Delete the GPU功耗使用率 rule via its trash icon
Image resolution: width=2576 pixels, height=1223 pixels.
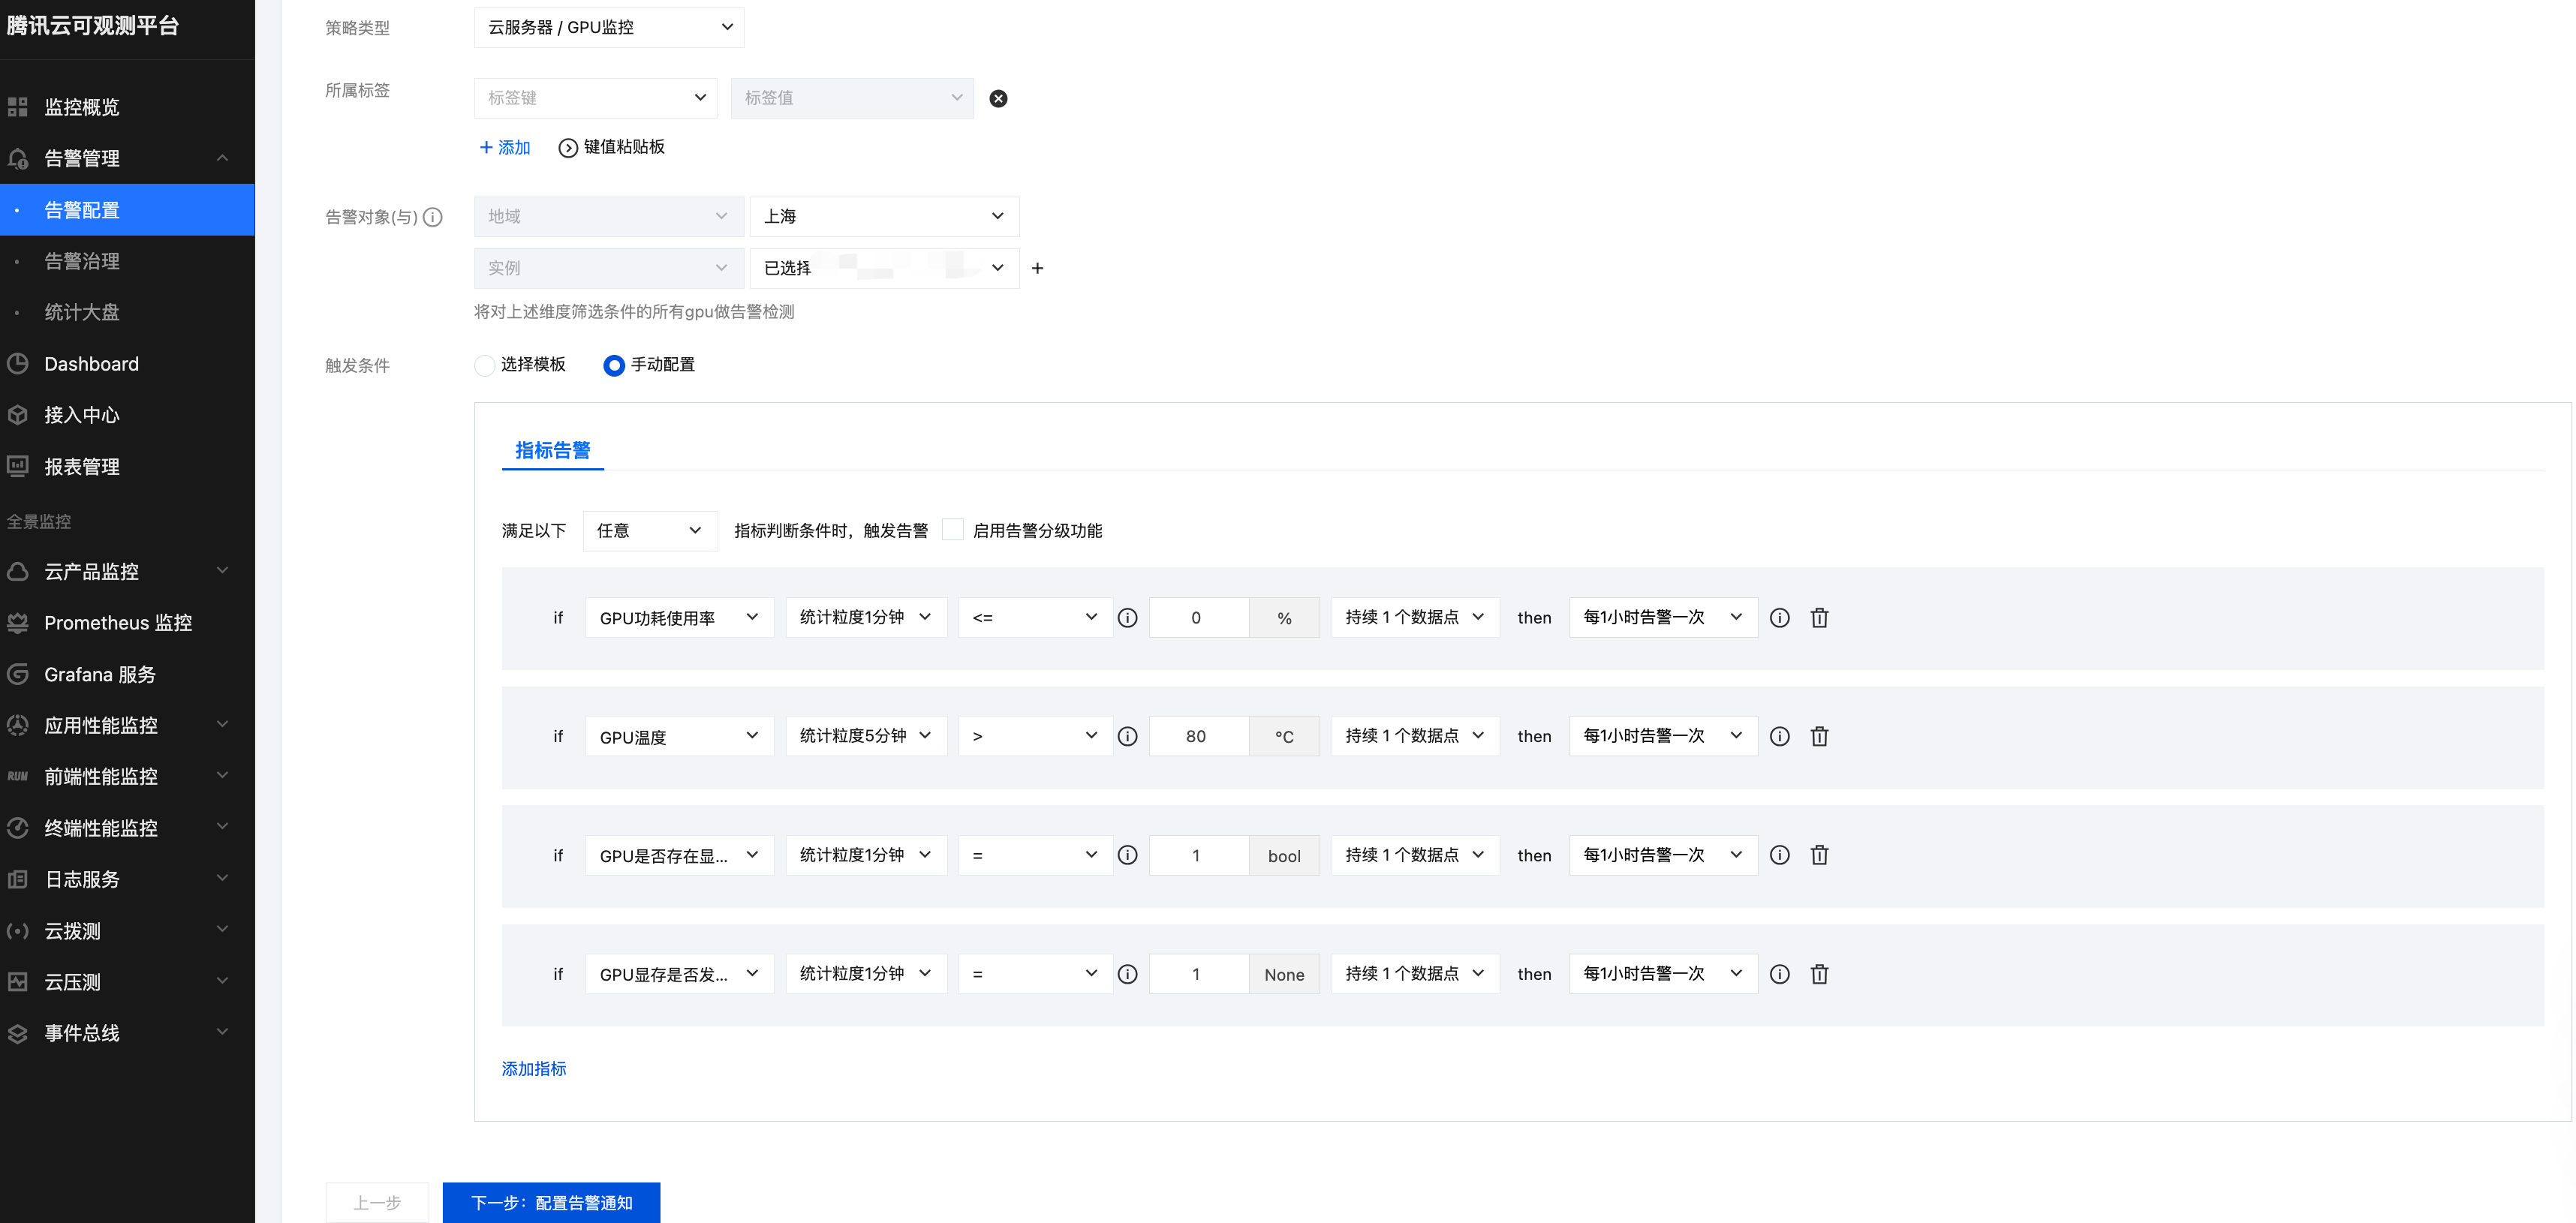(1819, 618)
